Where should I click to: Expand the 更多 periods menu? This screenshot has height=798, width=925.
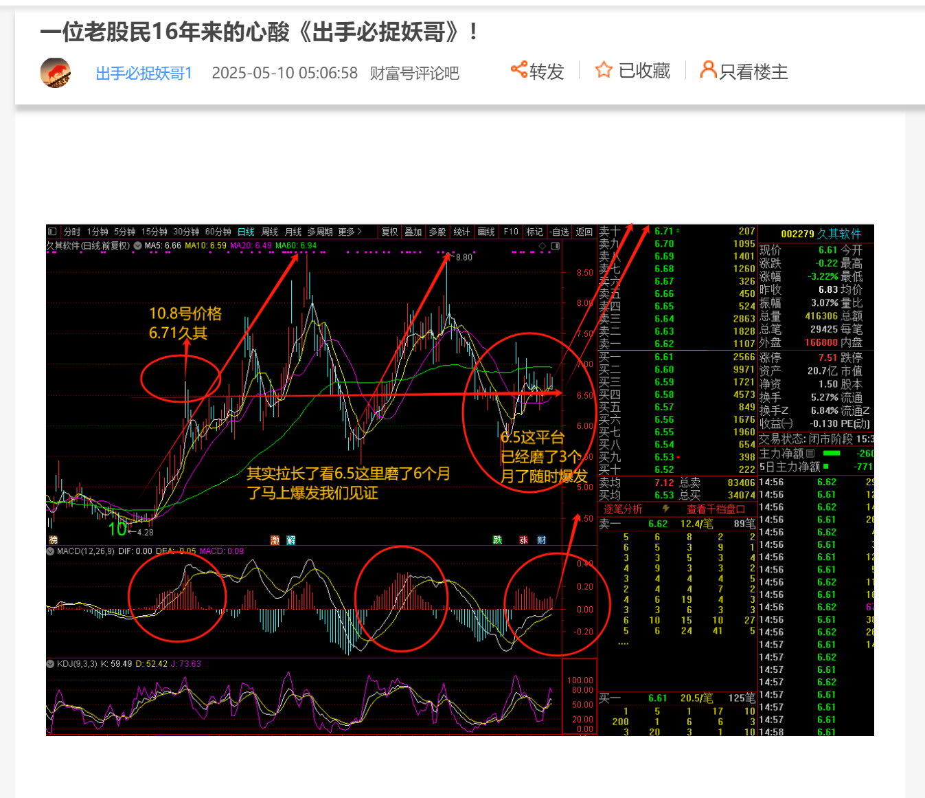[x=350, y=232]
